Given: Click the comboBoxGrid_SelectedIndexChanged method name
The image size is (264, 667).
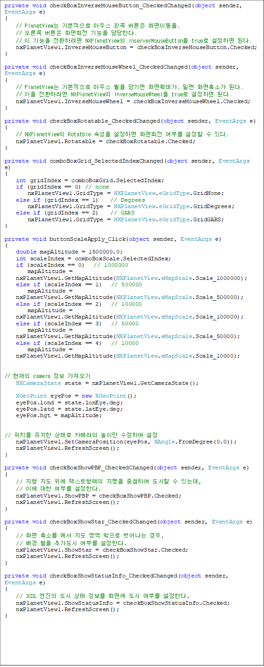Looking at the screenshot, I should click(x=106, y=160).
